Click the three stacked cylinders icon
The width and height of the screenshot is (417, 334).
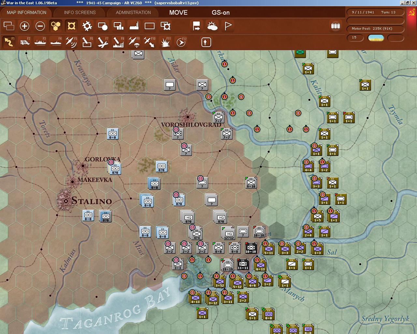point(336,26)
